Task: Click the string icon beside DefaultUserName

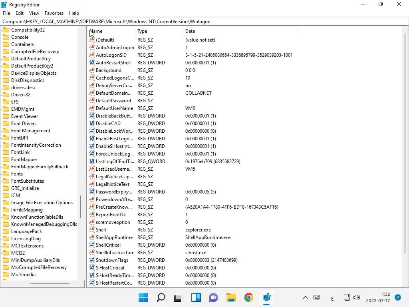Action: (x=91, y=108)
